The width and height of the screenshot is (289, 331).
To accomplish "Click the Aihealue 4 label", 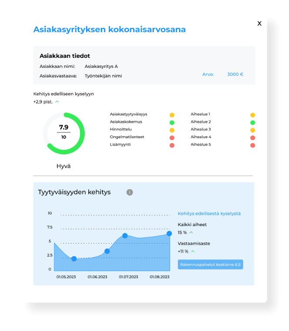I will pyautogui.click(x=201, y=137).
